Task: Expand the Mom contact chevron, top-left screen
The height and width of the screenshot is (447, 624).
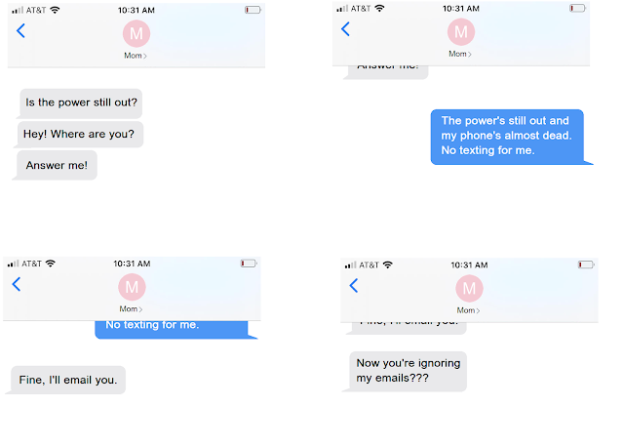Action: tap(145, 56)
